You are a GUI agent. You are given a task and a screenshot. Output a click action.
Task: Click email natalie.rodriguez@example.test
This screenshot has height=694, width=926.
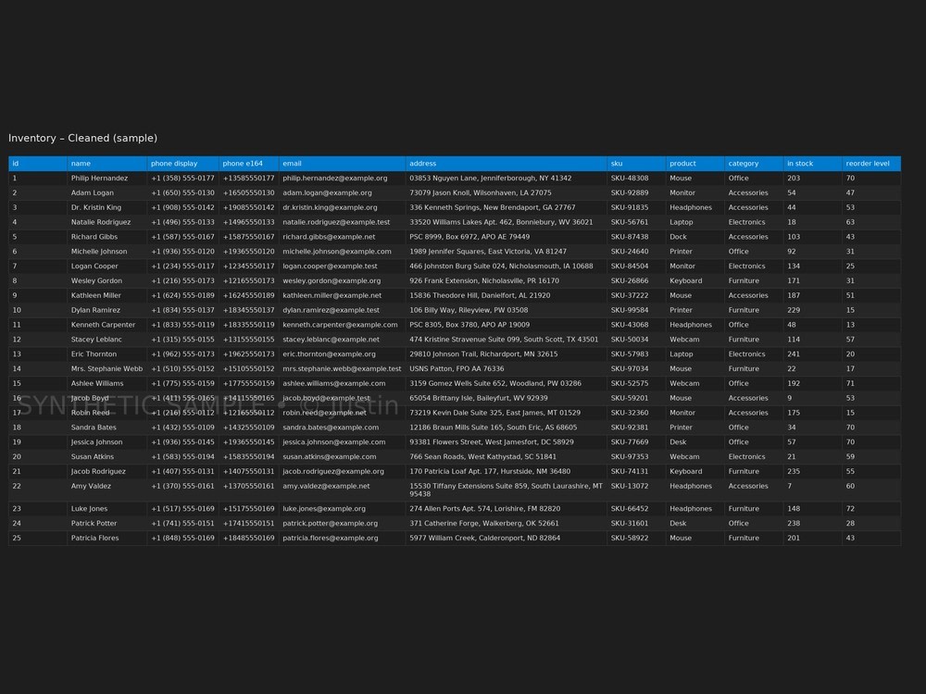click(x=342, y=222)
